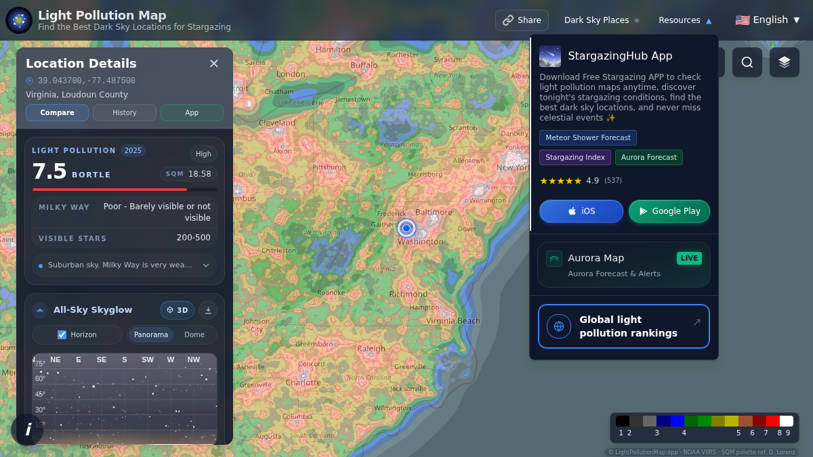Open the map layers button
Image resolution: width=813 pixels, height=457 pixels.
[785, 62]
